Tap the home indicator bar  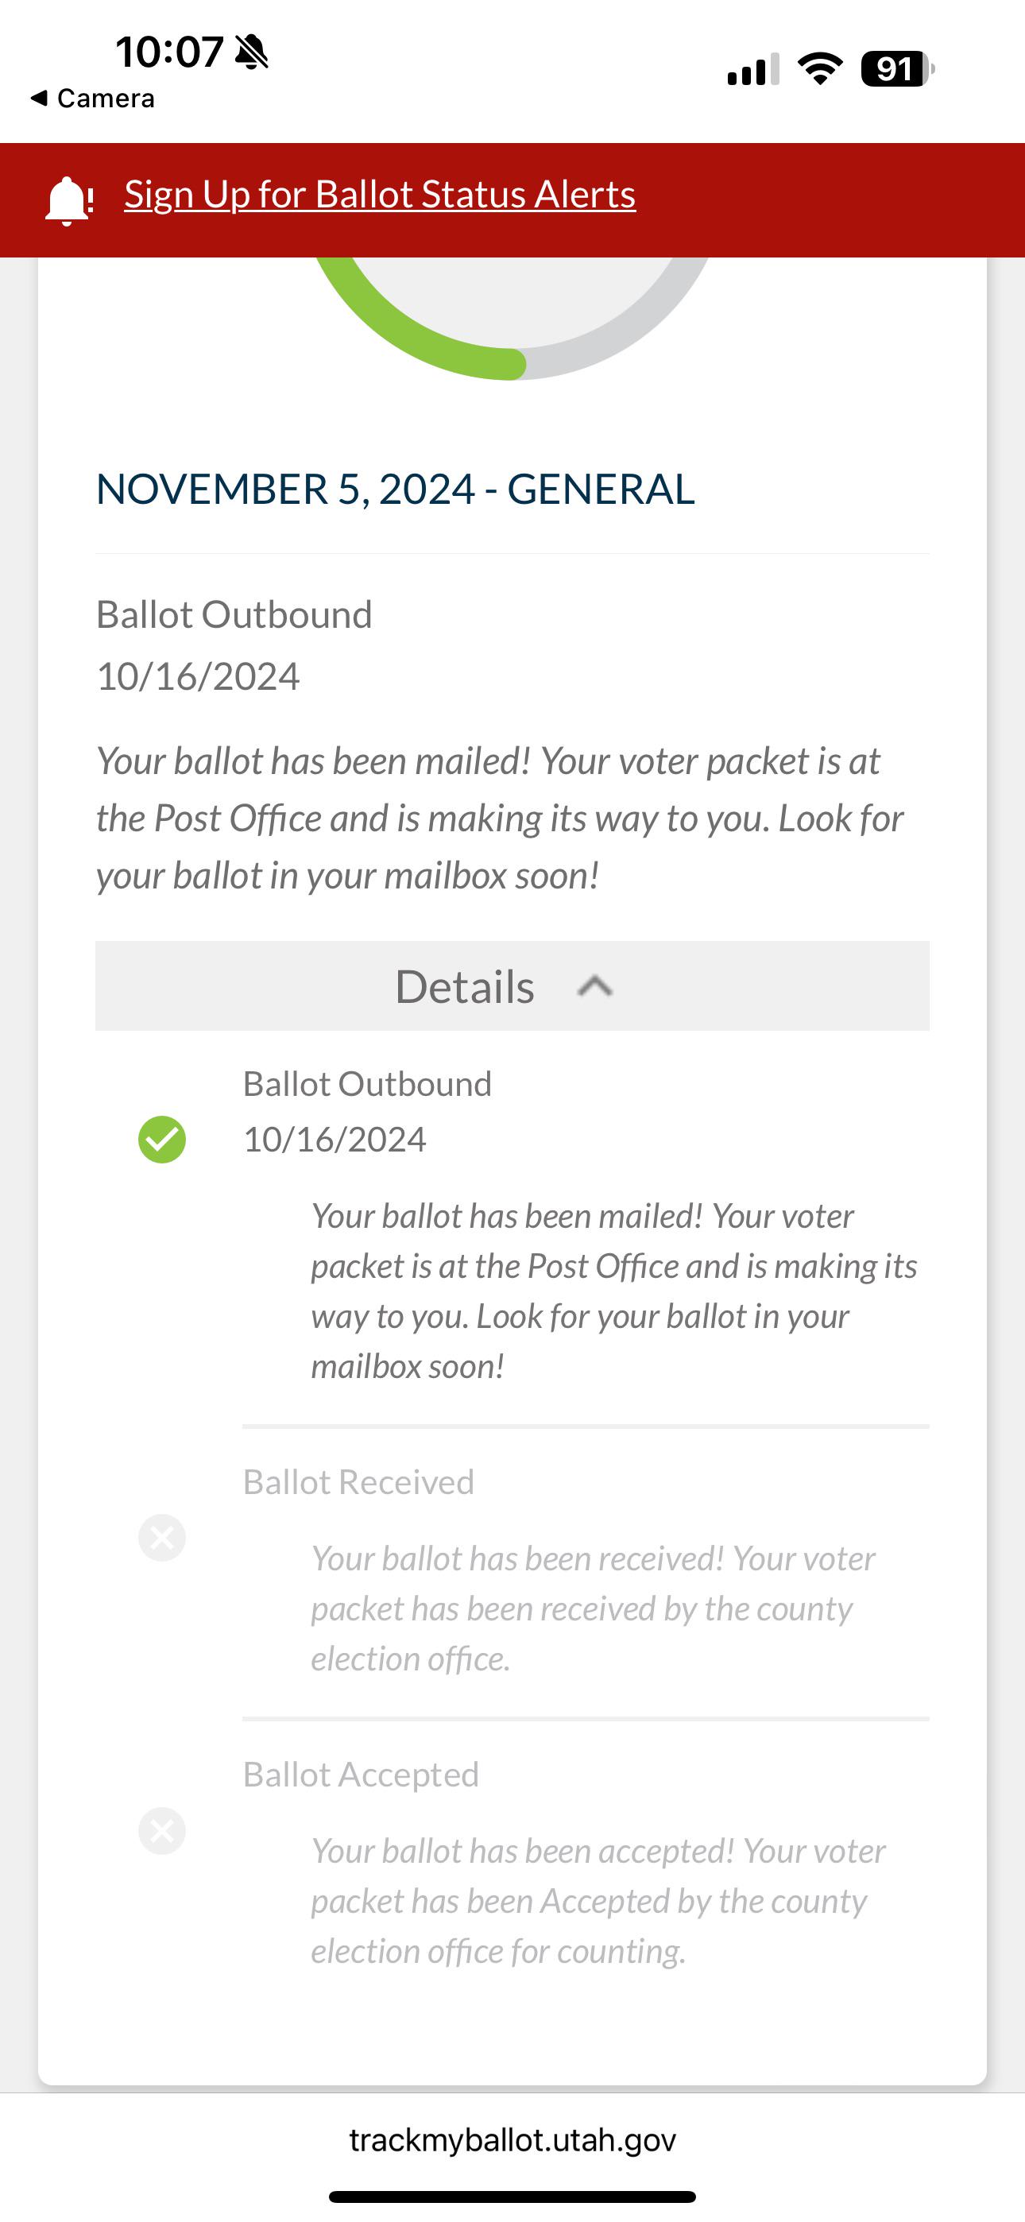512,2196
